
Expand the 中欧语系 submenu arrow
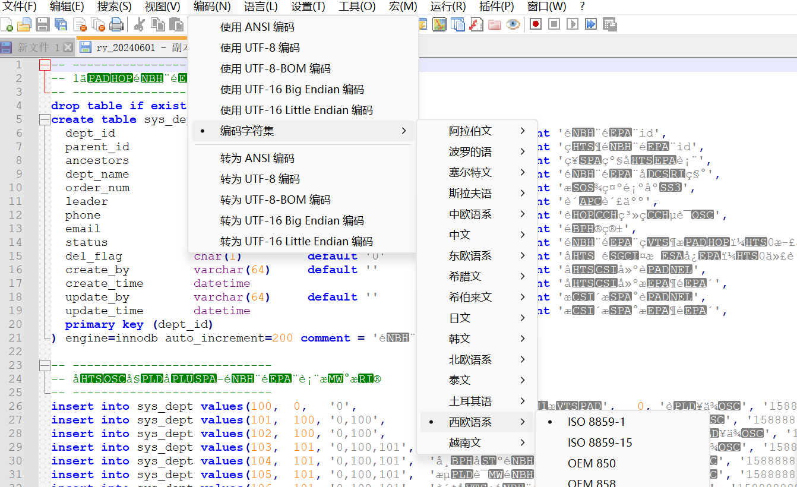(523, 214)
